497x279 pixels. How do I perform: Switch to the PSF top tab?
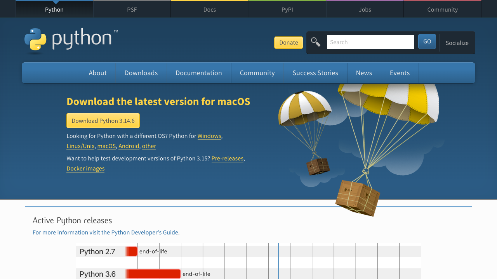(132, 9)
